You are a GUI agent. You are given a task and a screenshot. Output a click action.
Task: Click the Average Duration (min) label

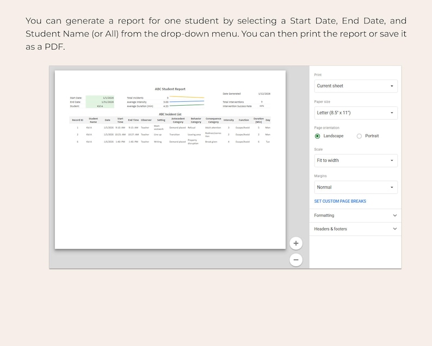click(140, 106)
